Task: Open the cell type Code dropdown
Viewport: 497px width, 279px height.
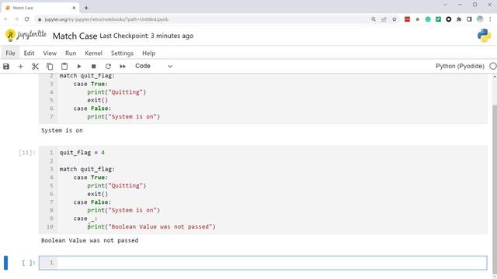Action: point(154,66)
